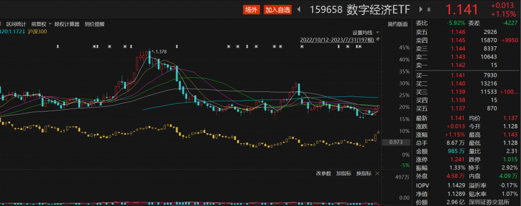Go to the next stock with the right arrow
Image resolution: width=521 pixels, height=206 pixels.
[421, 10]
